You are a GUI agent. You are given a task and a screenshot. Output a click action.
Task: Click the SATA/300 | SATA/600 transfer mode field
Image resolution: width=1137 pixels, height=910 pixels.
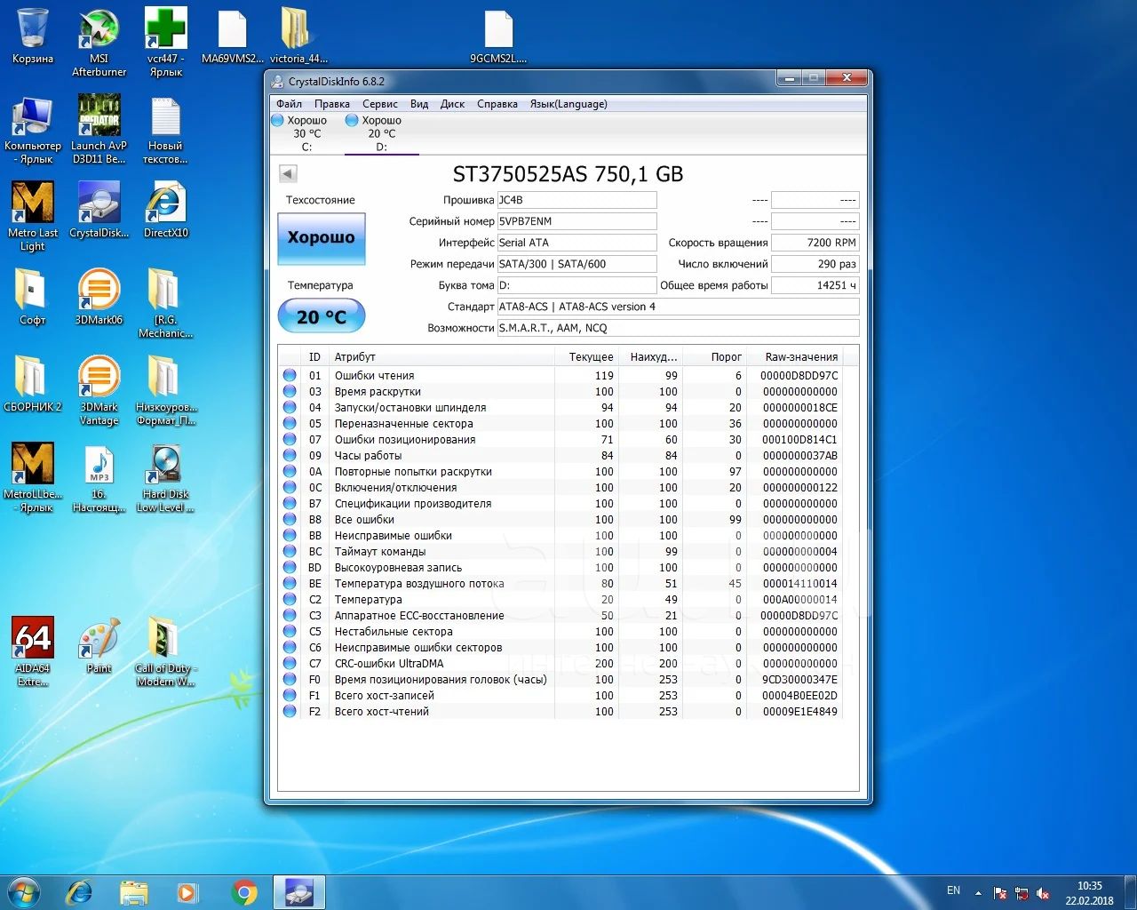(x=576, y=264)
